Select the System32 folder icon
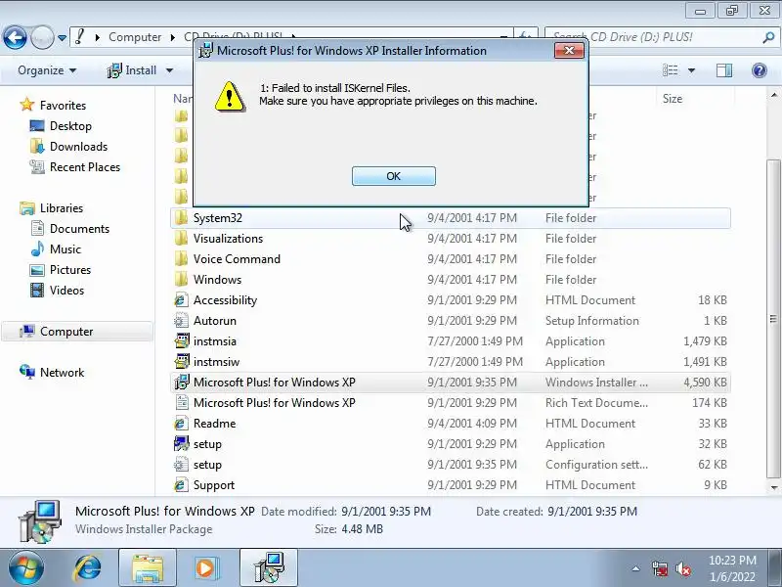This screenshot has height=587, width=782. (x=182, y=217)
